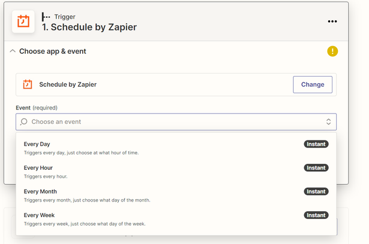The height and width of the screenshot is (244, 369).
Task: Click the Instant badge for Every Month
Action: pyautogui.click(x=316, y=191)
